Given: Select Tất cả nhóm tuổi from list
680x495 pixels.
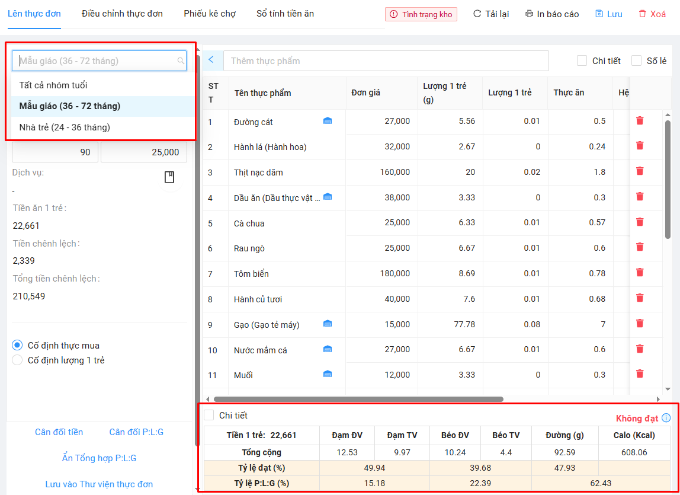Looking at the screenshot, I should 53,85.
